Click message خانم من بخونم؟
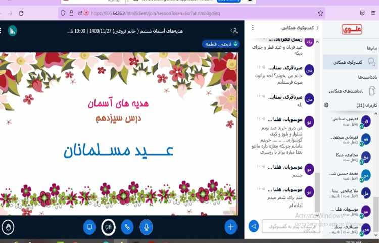Screen dimensions: 379x243 (278, 79)
